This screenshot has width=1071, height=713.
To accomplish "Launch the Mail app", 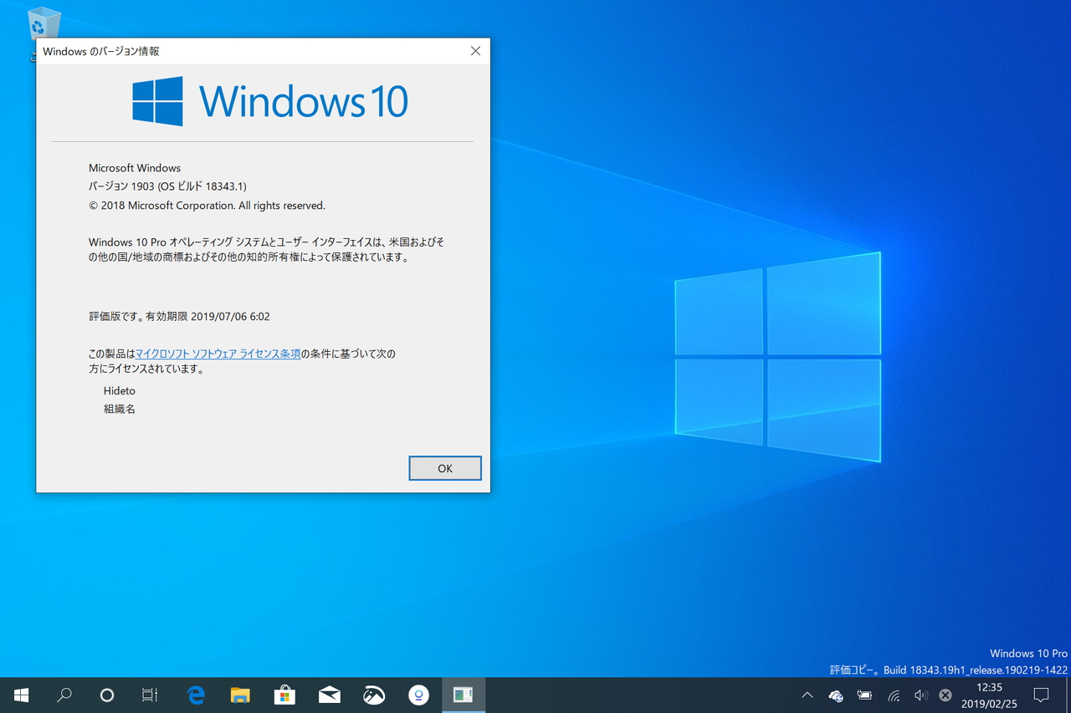I will point(329,695).
